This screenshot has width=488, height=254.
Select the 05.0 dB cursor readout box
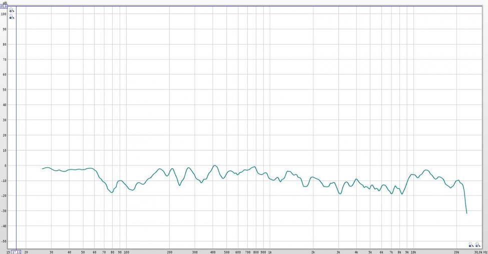(4, 6)
